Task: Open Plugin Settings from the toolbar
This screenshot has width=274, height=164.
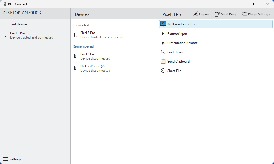Action: tap(255, 14)
